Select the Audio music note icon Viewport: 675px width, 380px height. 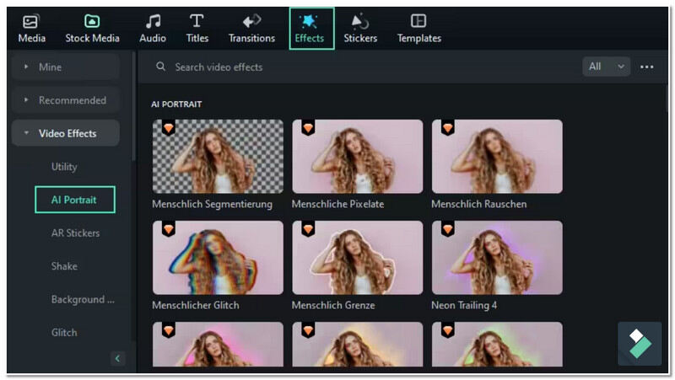153,21
